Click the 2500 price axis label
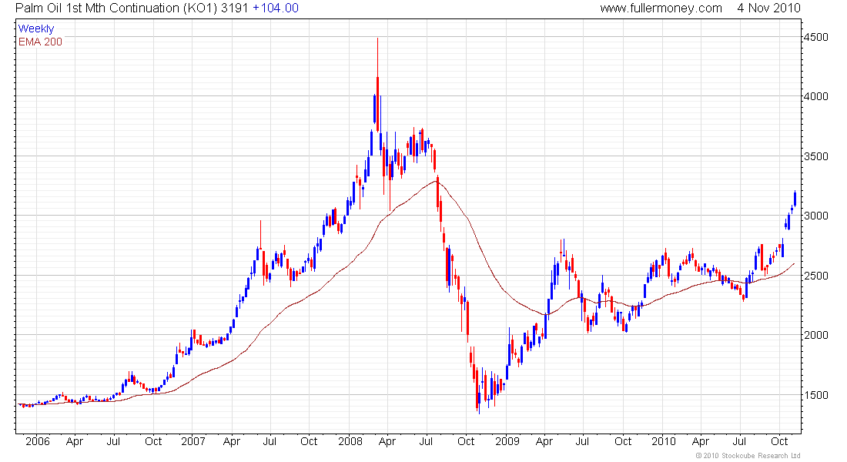This screenshot has height=462, width=847. click(x=815, y=276)
